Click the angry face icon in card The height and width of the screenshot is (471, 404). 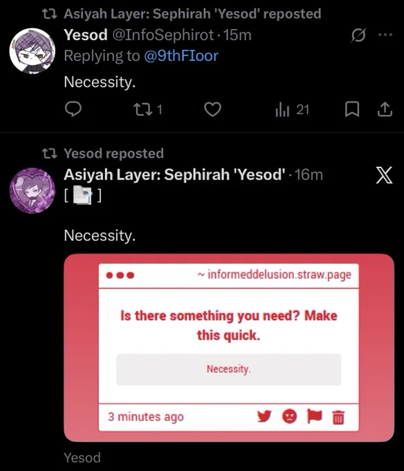[289, 417]
